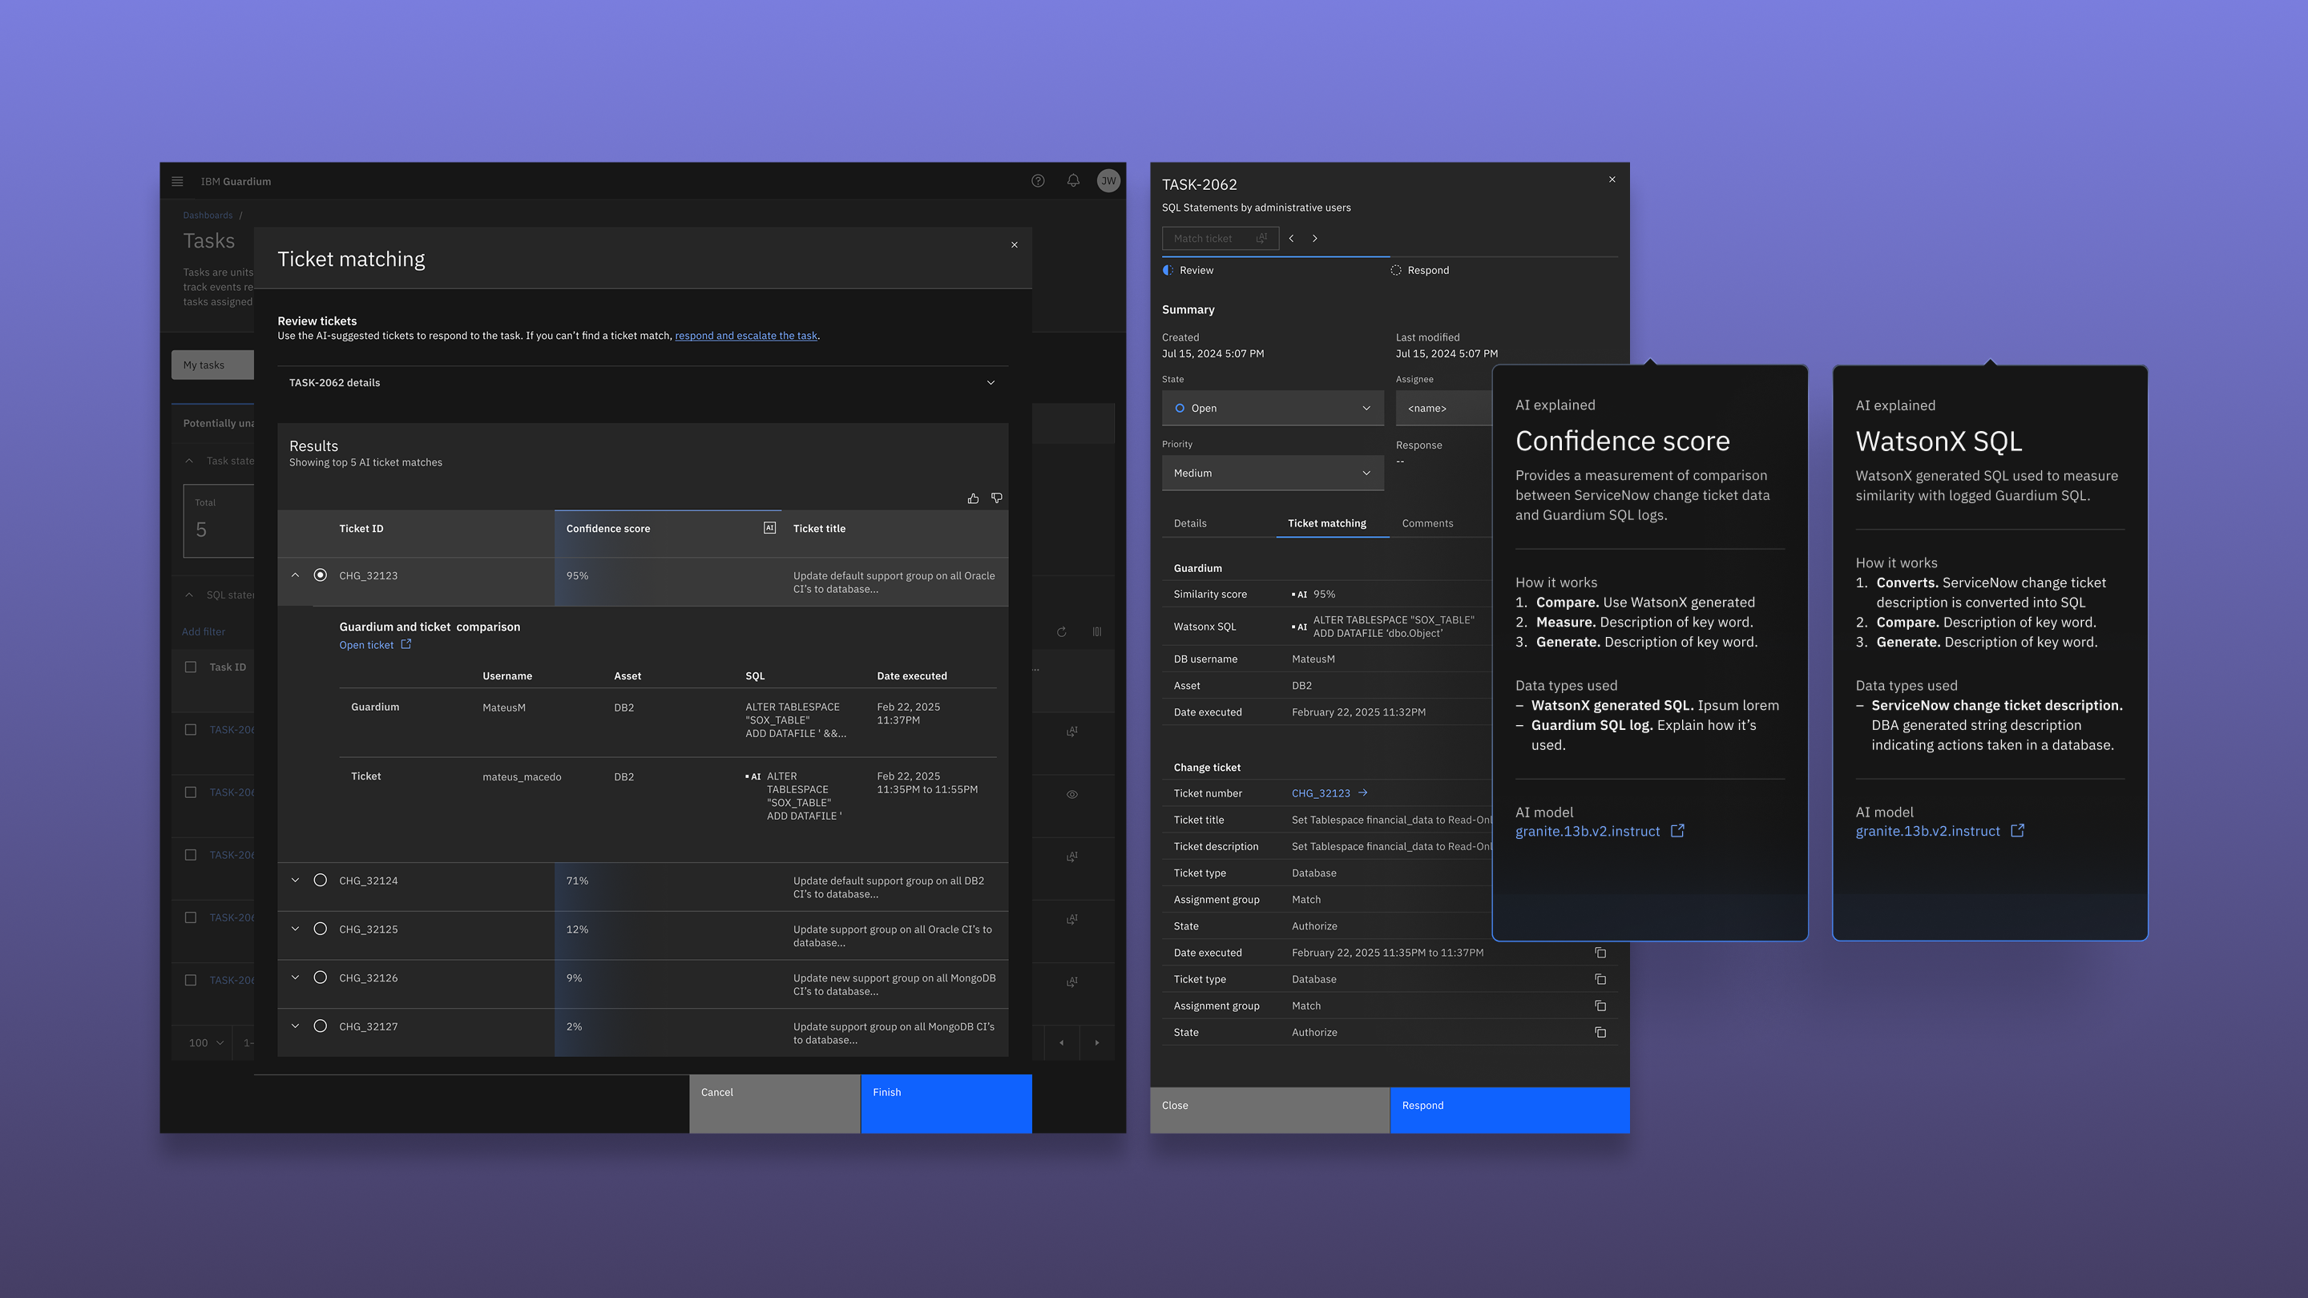Switch to the Ticket matching tab

[x=1327, y=523]
